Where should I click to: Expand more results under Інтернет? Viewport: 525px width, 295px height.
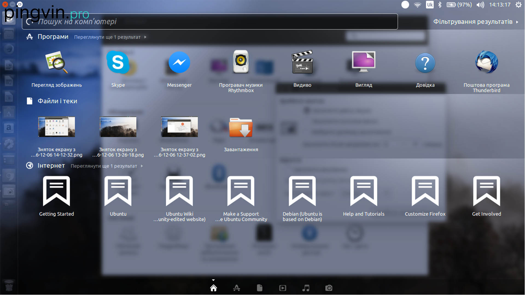point(107,166)
